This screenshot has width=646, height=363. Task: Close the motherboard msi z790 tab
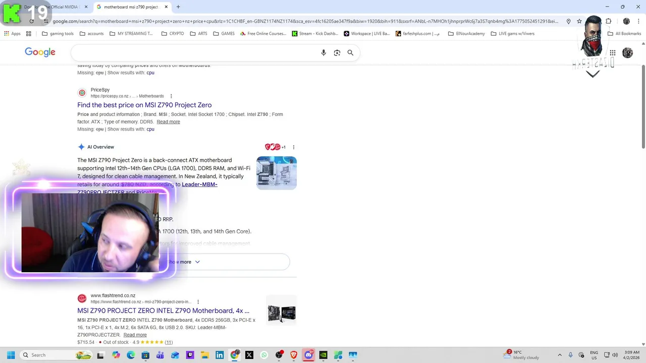(166, 7)
